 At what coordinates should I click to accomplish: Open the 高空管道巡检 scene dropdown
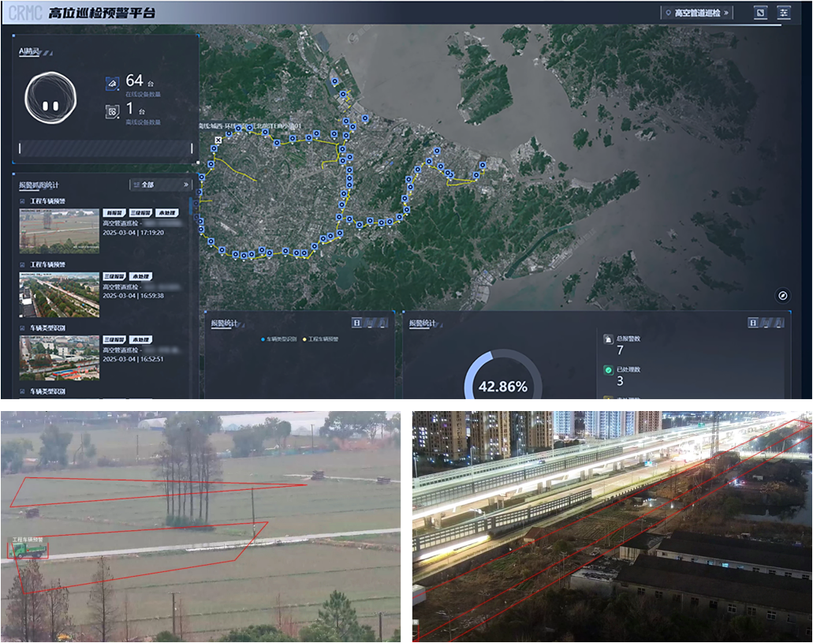tap(697, 13)
